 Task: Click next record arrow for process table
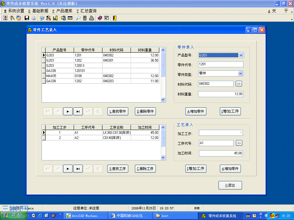68,169
